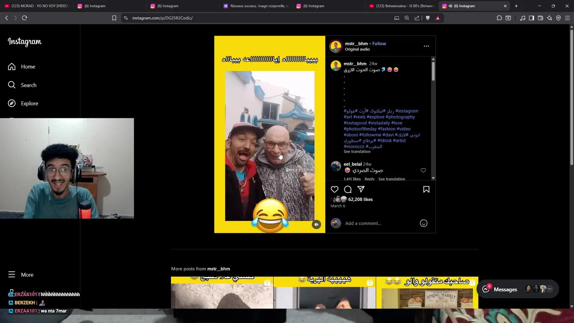This screenshot has height=323, width=574.
Task: Share post with paper plane icon
Action: point(361,189)
